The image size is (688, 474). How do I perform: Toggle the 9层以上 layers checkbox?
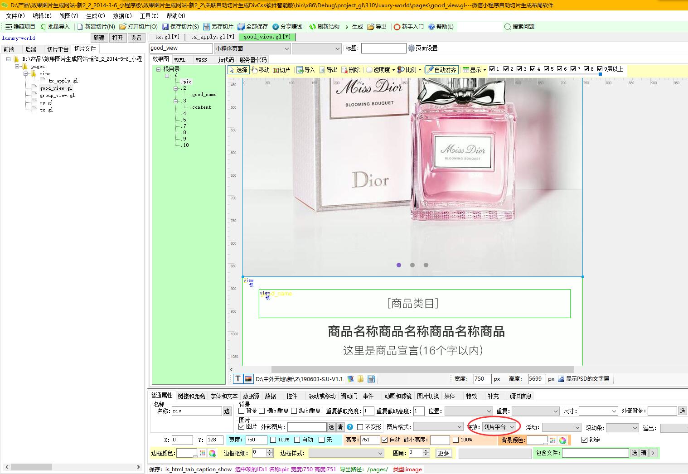pos(600,69)
